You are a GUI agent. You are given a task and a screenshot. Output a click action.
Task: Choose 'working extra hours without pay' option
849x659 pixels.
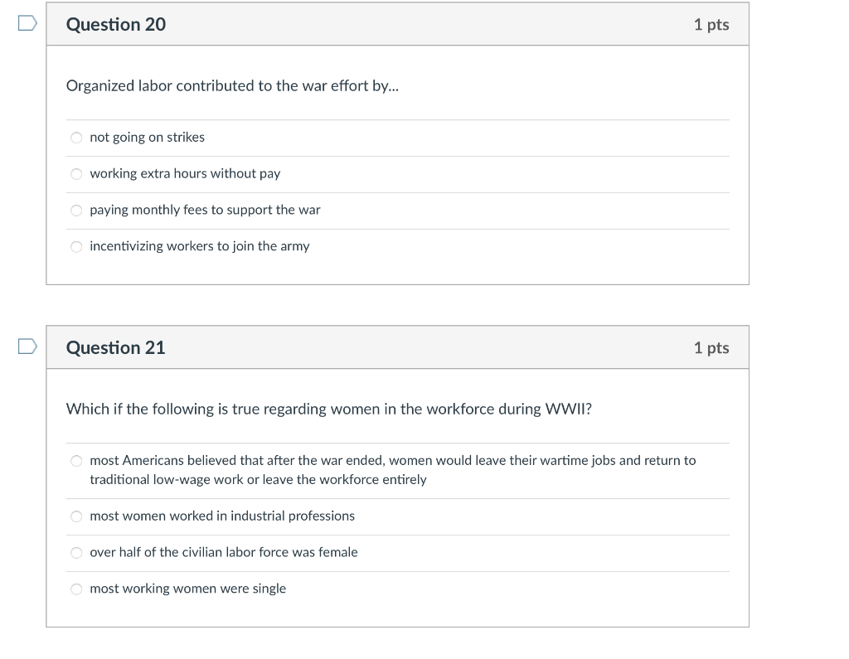point(76,174)
